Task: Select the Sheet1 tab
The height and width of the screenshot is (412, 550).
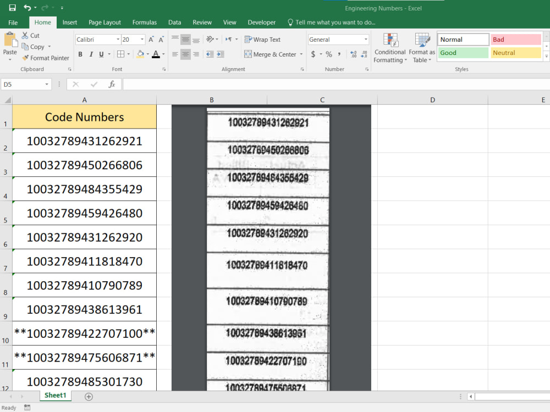Action: tap(56, 396)
